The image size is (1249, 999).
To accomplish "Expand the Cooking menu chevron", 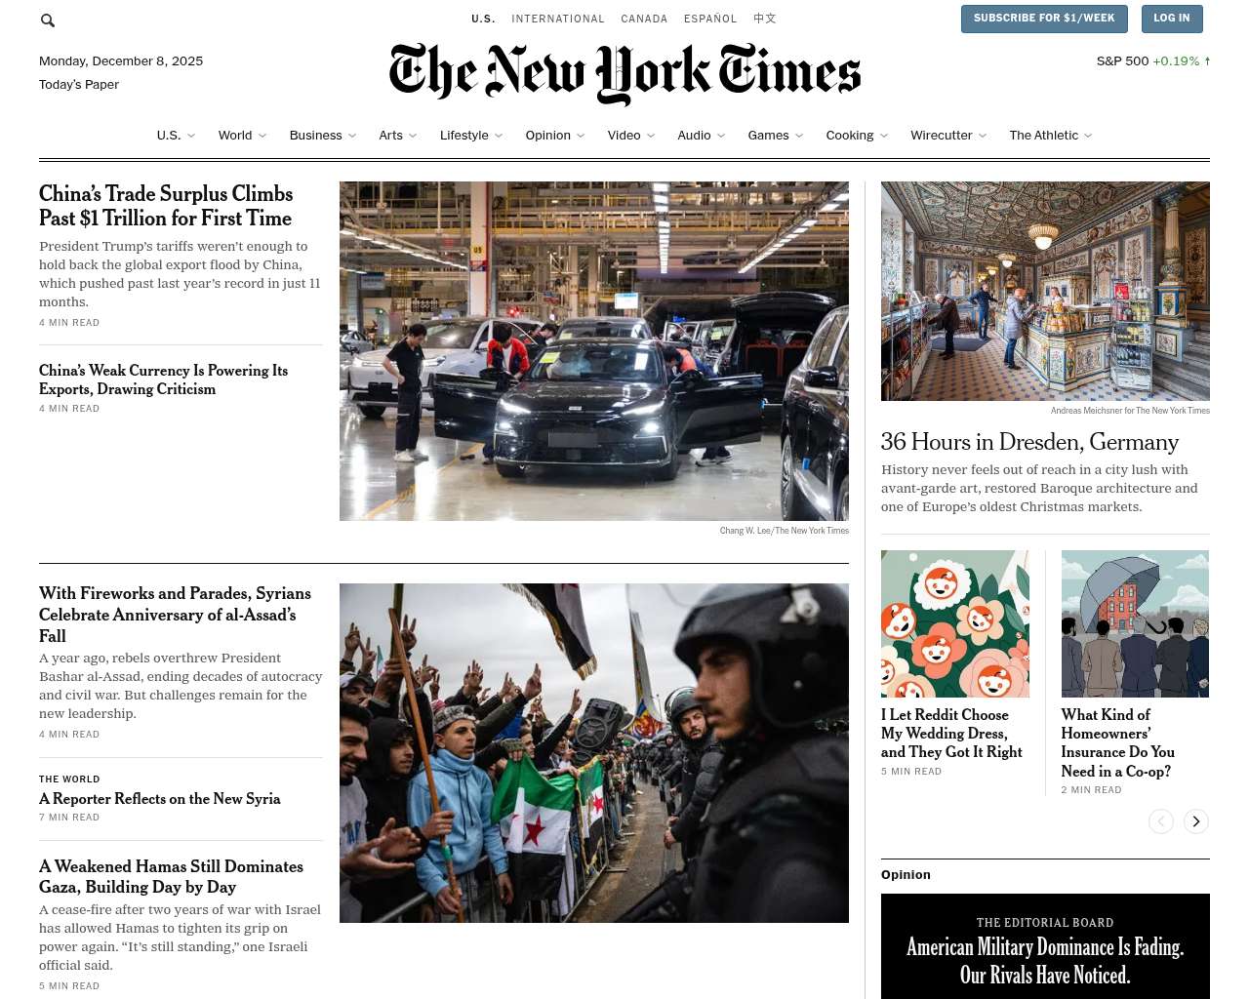I will (884, 136).
